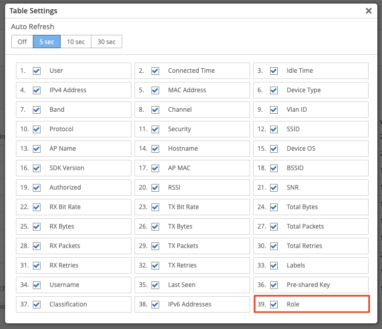Disable the IPv6 Addresses column
The width and height of the screenshot is (382, 329).
[x=155, y=304]
